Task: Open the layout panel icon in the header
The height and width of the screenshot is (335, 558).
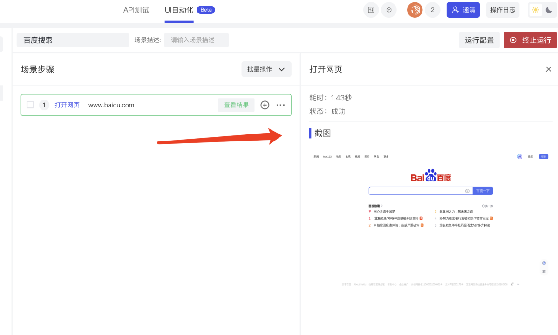Action: pyautogui.click(x=371, y=10)
